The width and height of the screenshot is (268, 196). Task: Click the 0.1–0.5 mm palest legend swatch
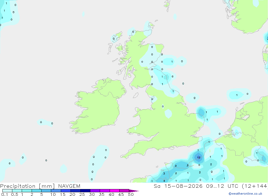coord(7,191)
